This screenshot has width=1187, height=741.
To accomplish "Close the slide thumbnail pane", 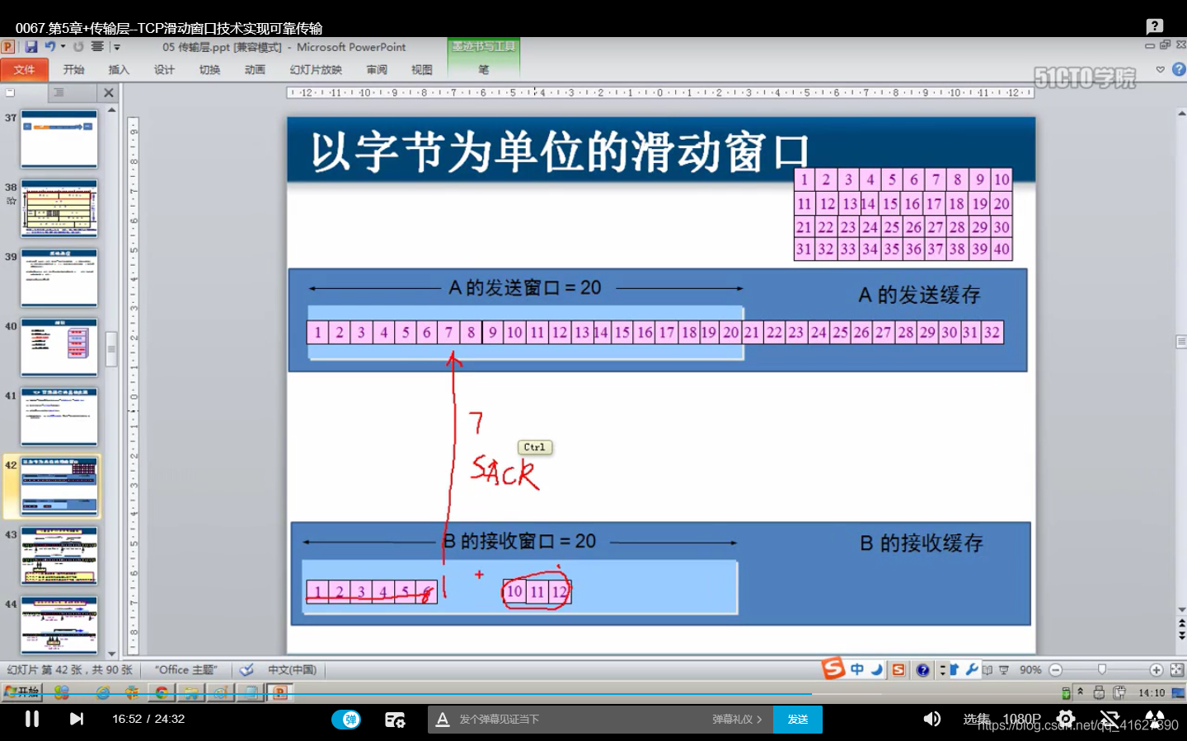I will [x=109, y=93].
